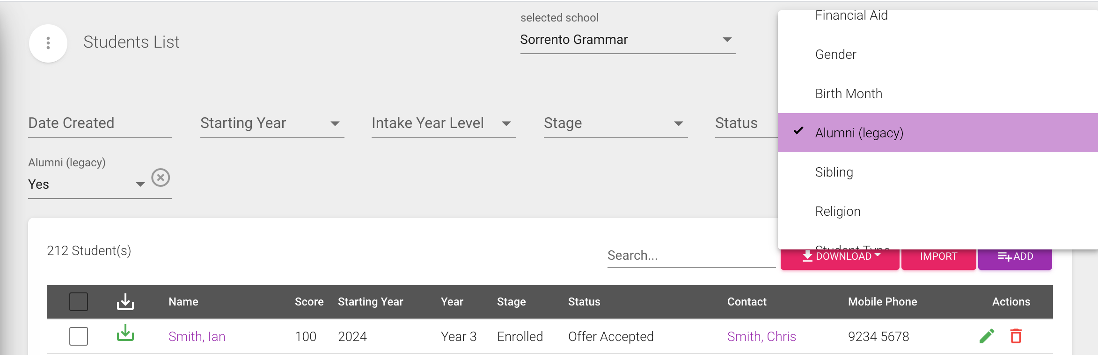Clear the Alumni (legacy) filter via the X icon
This screenshot has width=1098, height=355.
[x=161, y=177]
